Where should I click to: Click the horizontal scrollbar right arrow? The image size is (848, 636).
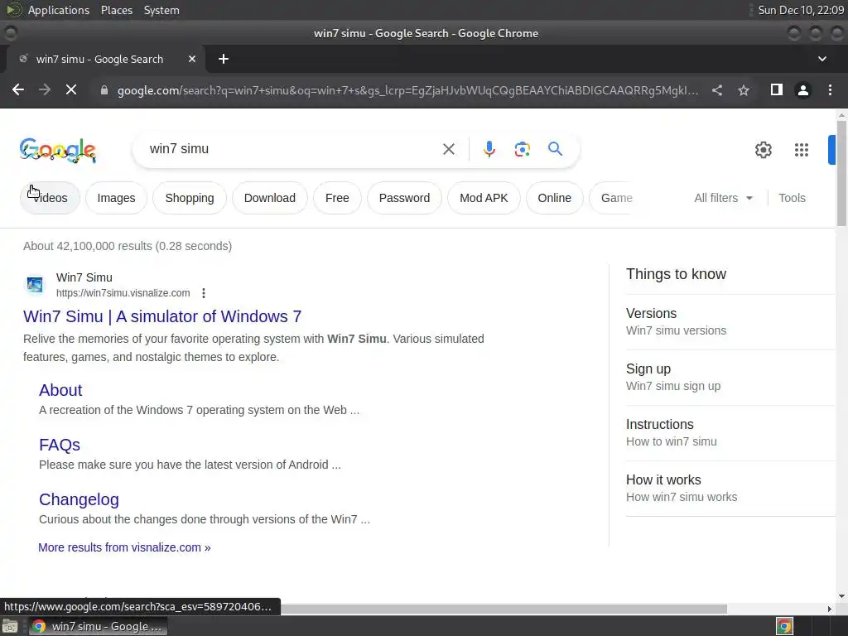[x=830, y=609]
